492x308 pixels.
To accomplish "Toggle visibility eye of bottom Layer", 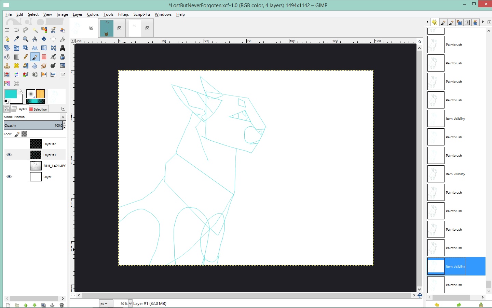I will (x=9, y=177).
